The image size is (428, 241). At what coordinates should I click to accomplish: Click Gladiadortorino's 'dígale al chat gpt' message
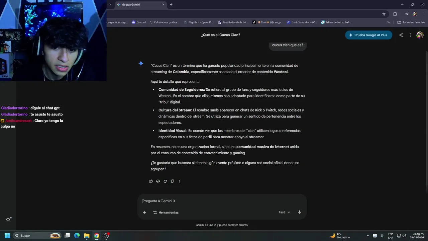coord(30,108)
